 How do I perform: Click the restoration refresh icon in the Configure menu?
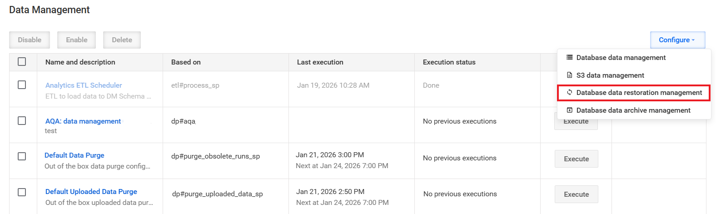(569, 92)
